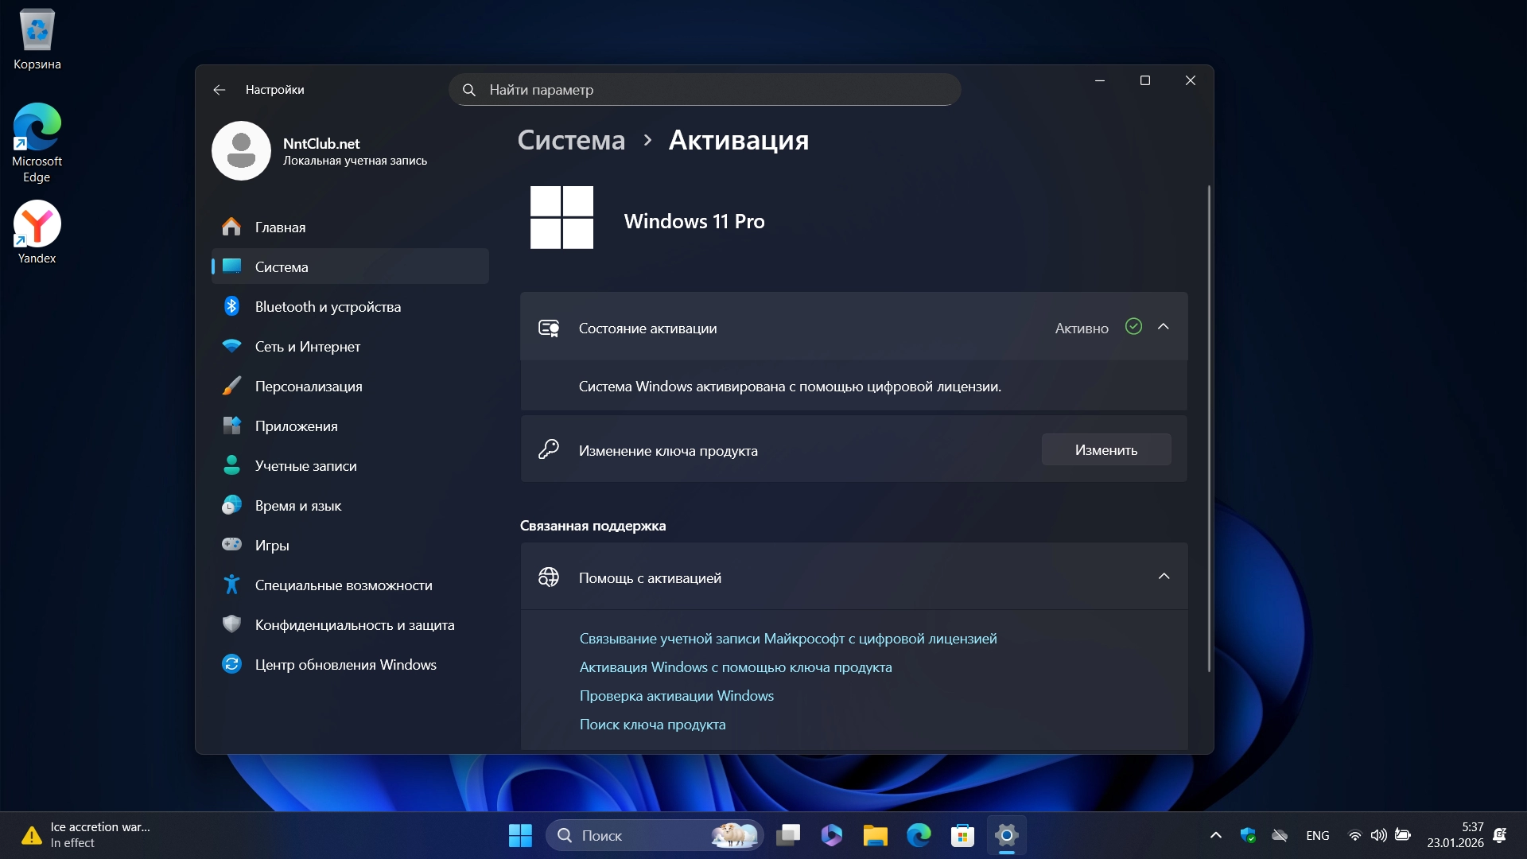This screenshot has width=1527, height=859.
Task: Open the Проверка активации Windows link
Action: 676,696
